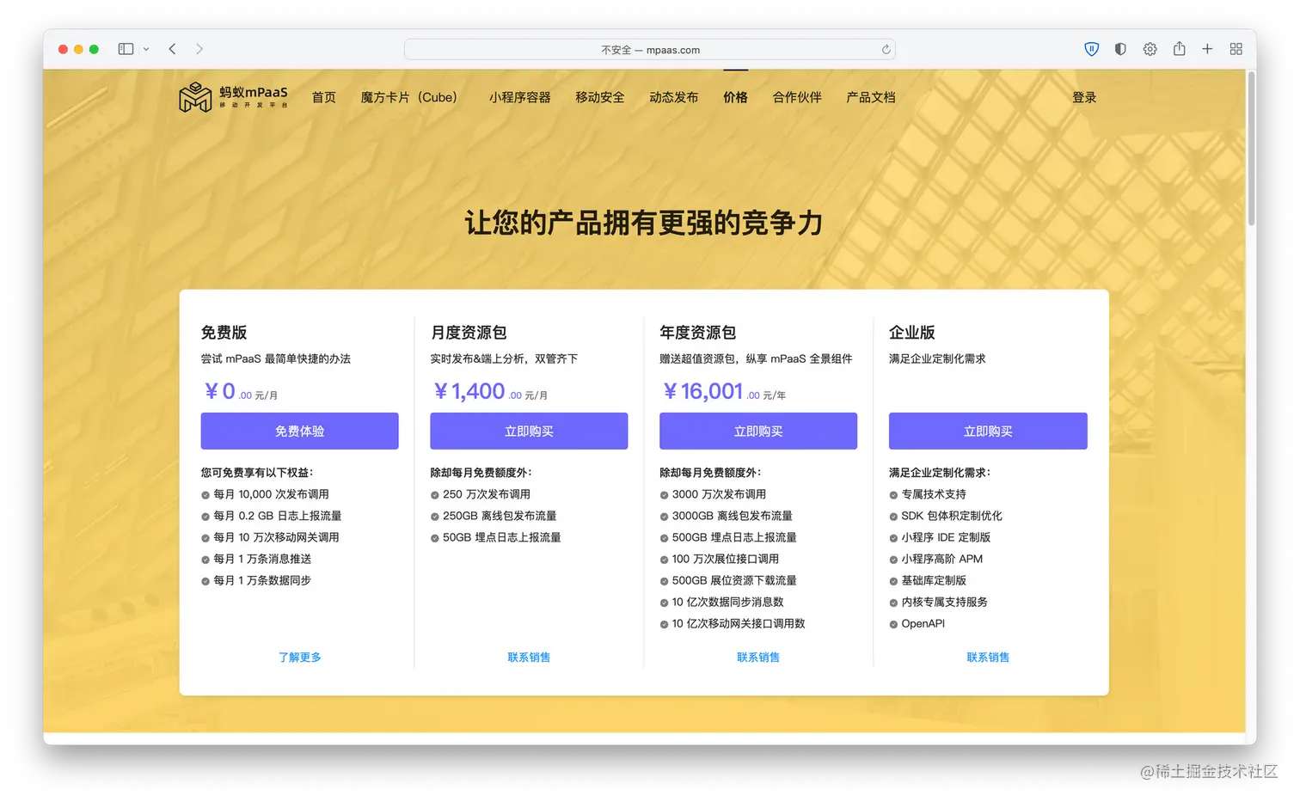Click 联系销售 under 企业版
Viewport: 1300px width, 802px height.
tap(988, 657)
